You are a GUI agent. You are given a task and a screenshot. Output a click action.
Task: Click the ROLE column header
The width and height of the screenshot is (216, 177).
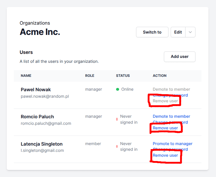point(90,76)
